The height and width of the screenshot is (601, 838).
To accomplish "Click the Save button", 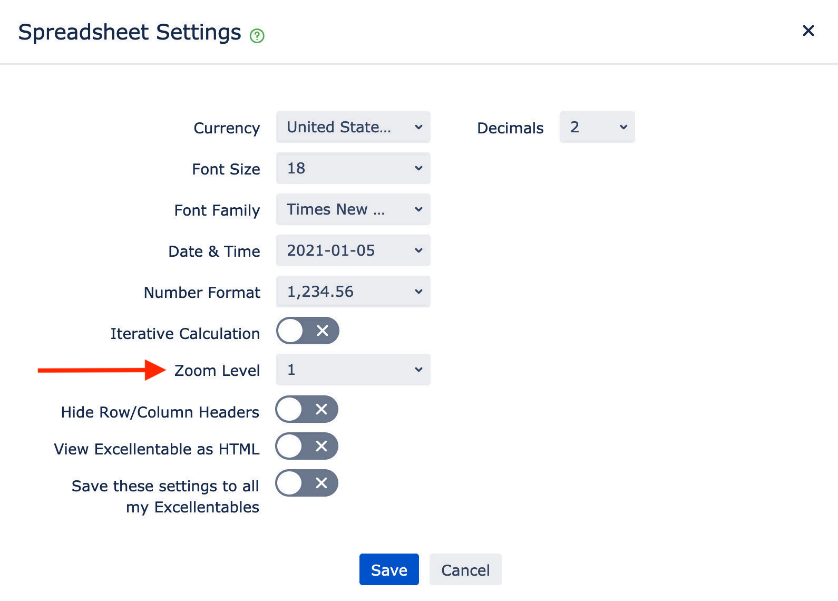I will pos(389,569).
